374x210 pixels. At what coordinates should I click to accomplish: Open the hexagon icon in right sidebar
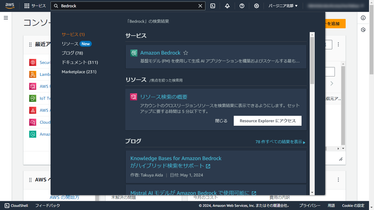[363, 30]
